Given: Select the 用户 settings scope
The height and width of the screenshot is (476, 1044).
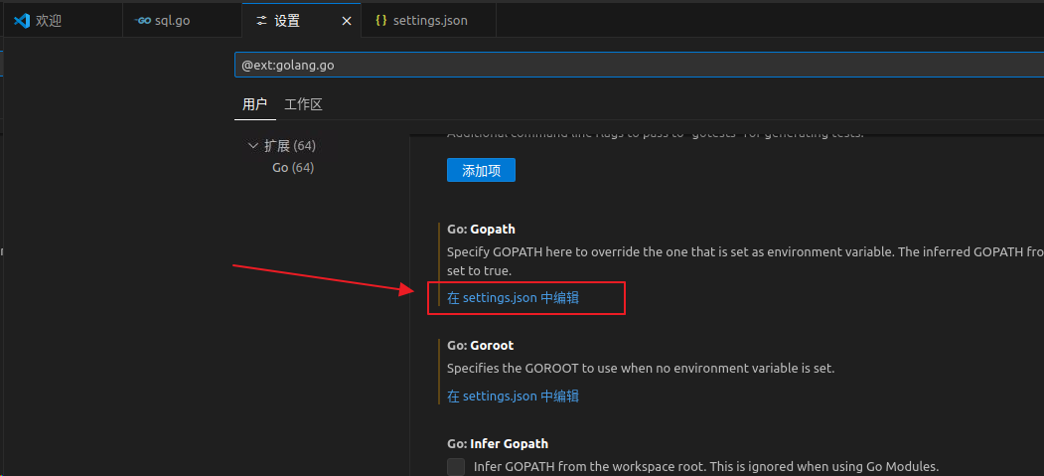Looking at the screenshot, I should click(255, 104).
